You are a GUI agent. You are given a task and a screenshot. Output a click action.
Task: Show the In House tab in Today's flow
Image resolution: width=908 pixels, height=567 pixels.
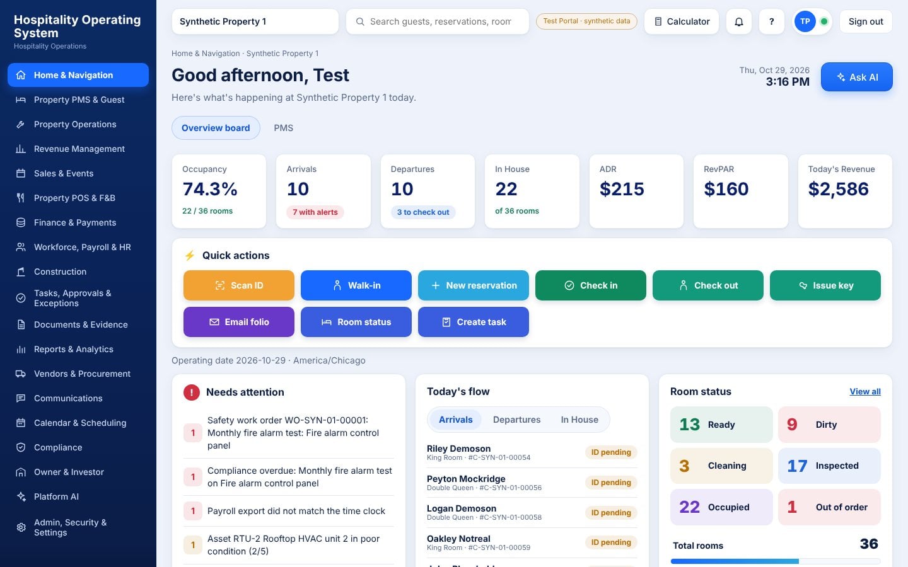(x=579, y=420)
